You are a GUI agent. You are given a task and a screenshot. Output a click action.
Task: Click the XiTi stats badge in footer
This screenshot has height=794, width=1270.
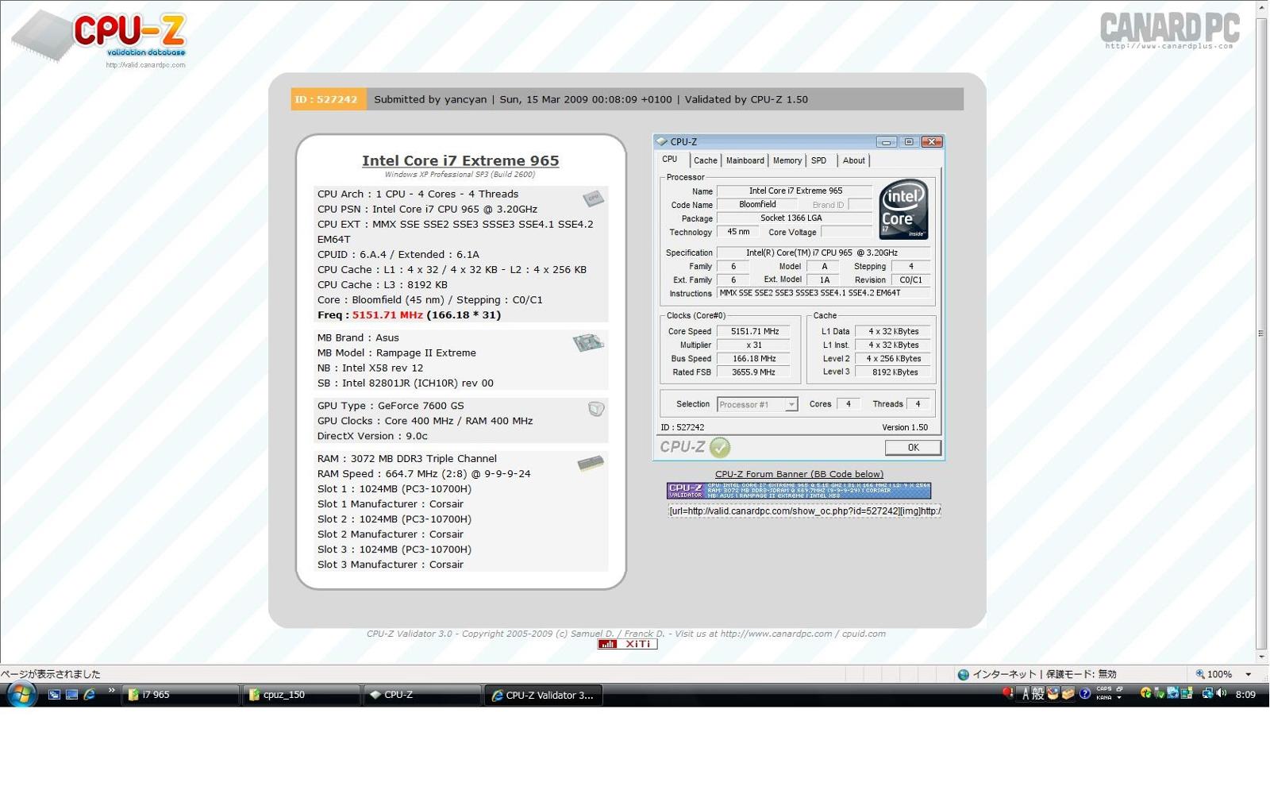(x=627, y=644)
